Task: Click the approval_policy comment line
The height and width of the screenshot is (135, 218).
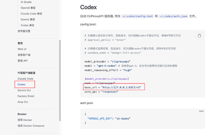Action: tap(105, 40)
